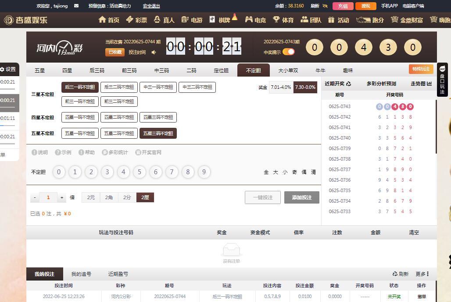The image size is (451, 302).
Task: Refresh 近期开奖 with recycle icon
Action: click(349, 84)
